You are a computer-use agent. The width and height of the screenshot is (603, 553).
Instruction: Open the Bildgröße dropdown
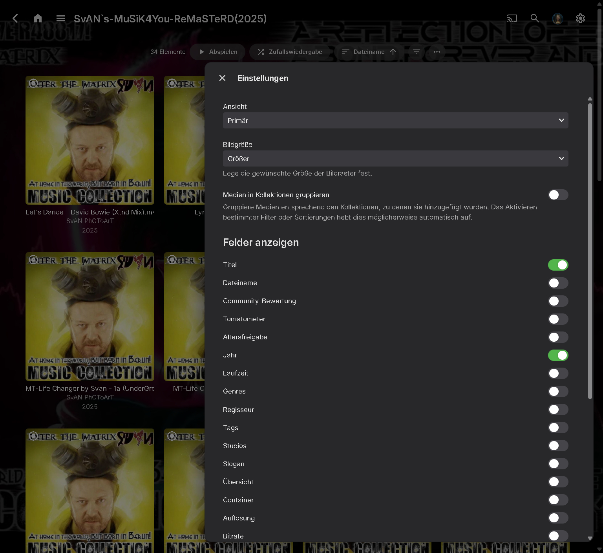point(395,159)
